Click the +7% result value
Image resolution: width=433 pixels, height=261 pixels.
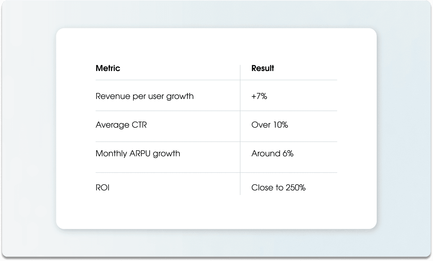pos(259,96)
